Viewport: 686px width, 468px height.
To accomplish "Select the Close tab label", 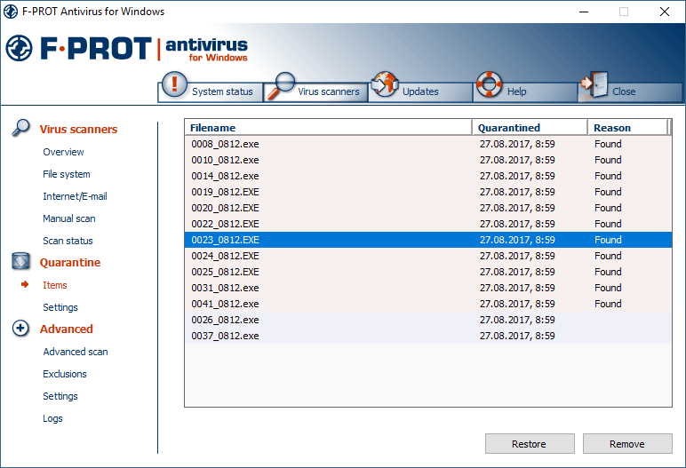I will [x=624, y=91].
